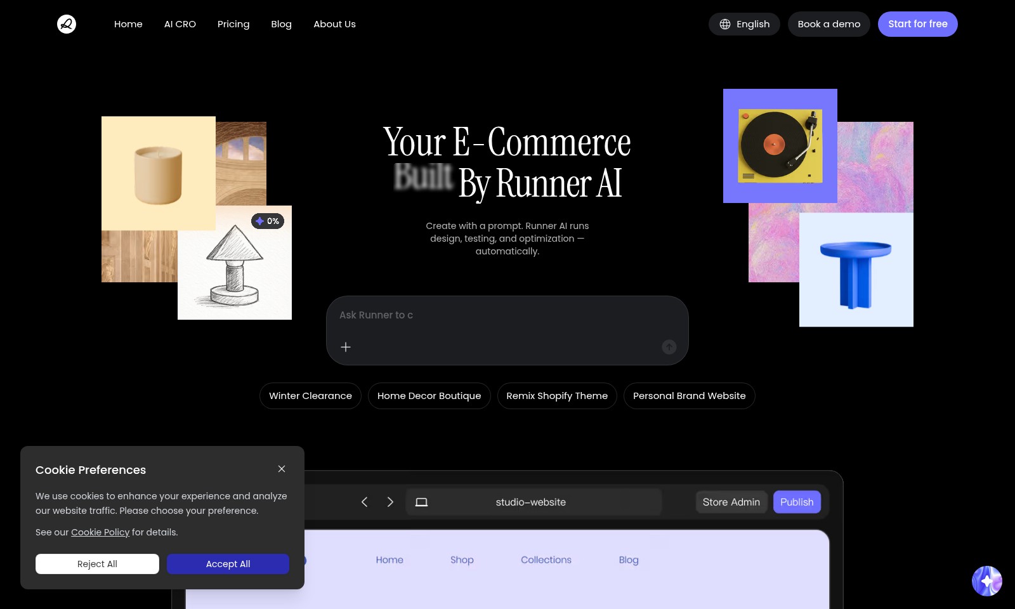The width and height of the screenshot is (1015, 609).
Task: Open the About Us page
Action: click(334, 24)
